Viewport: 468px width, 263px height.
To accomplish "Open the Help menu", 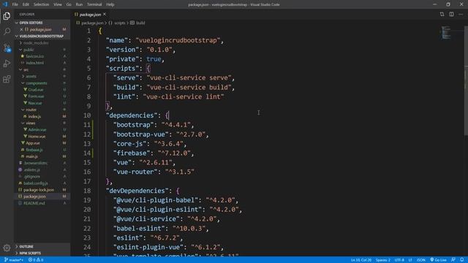I will pos(110,4).
